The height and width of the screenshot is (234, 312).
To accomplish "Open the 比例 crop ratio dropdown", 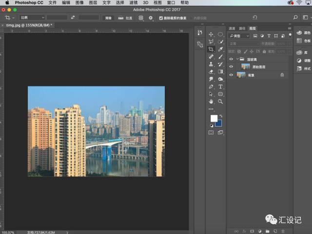I will (x=32, y=18).
